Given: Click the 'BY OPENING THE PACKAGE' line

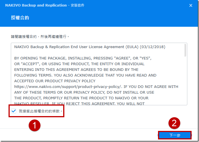Looking at the screenshot, I should (x=83, y=58).
